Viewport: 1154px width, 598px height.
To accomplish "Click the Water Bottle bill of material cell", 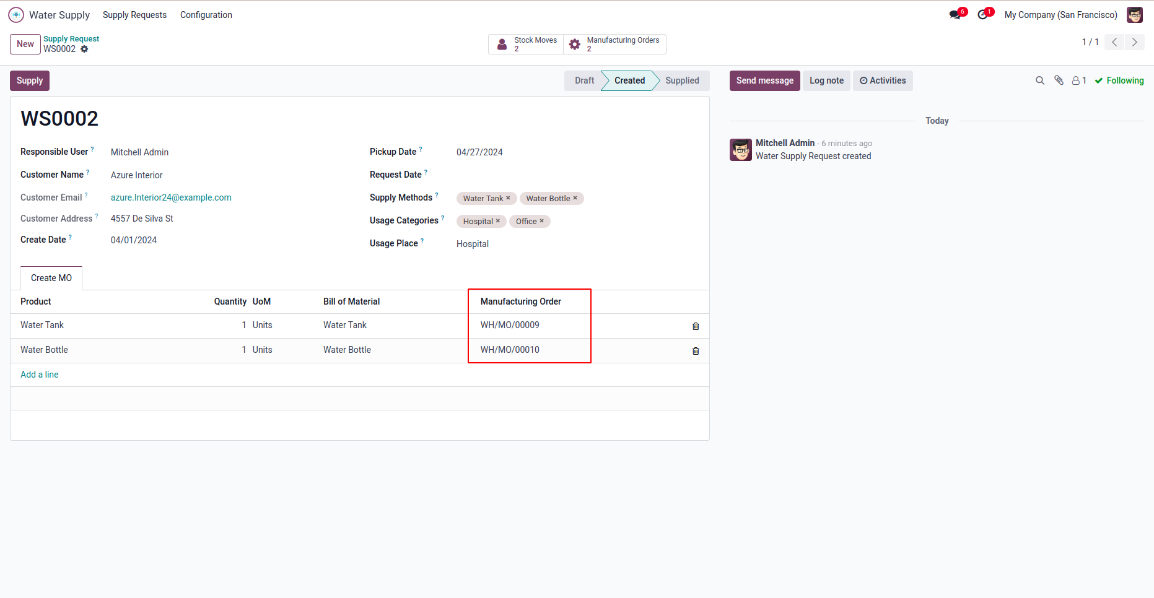I will [x=347, y=350].
